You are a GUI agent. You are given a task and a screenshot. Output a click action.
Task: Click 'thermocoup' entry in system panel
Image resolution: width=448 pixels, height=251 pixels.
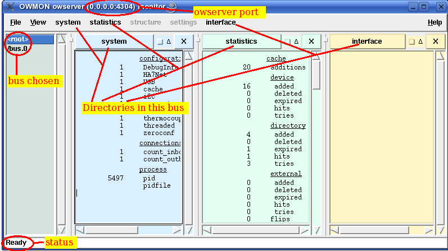(x=162, y=118)
